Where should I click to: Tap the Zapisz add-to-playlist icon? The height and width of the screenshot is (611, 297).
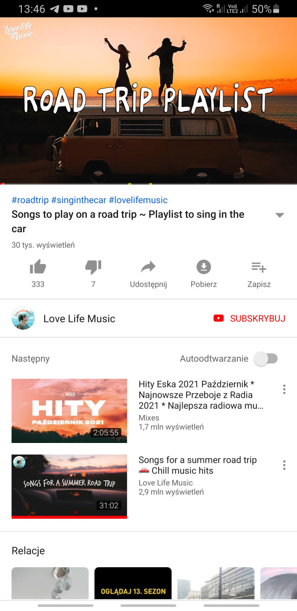pos(259,267)
